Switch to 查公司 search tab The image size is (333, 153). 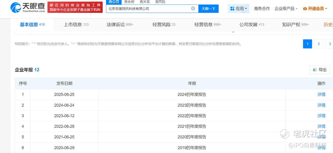point(114,2)
